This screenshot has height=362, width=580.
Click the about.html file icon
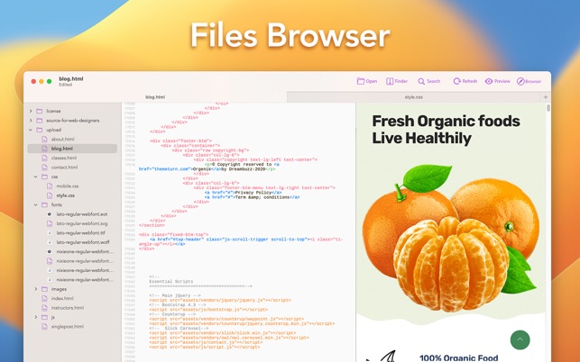pyautogui.click(x=44, y=140)
